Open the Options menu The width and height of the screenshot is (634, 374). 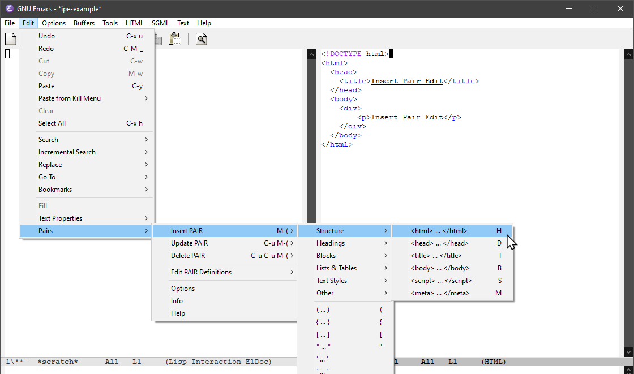click(54, 23)
